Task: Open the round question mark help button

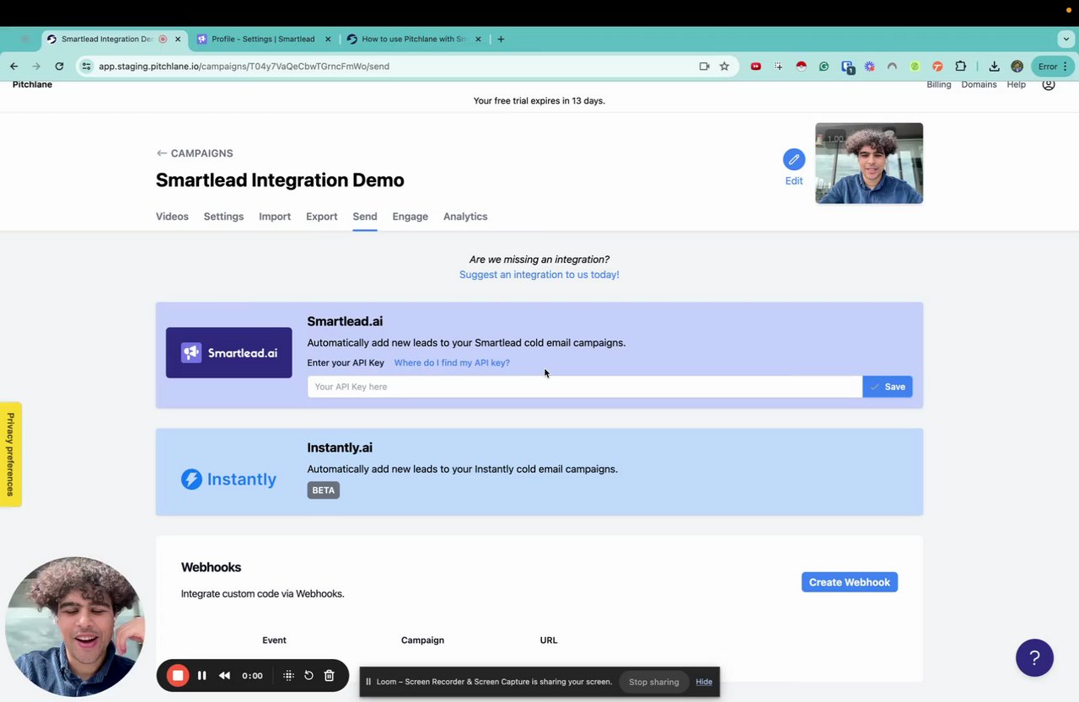Action: pos(1034,657)
